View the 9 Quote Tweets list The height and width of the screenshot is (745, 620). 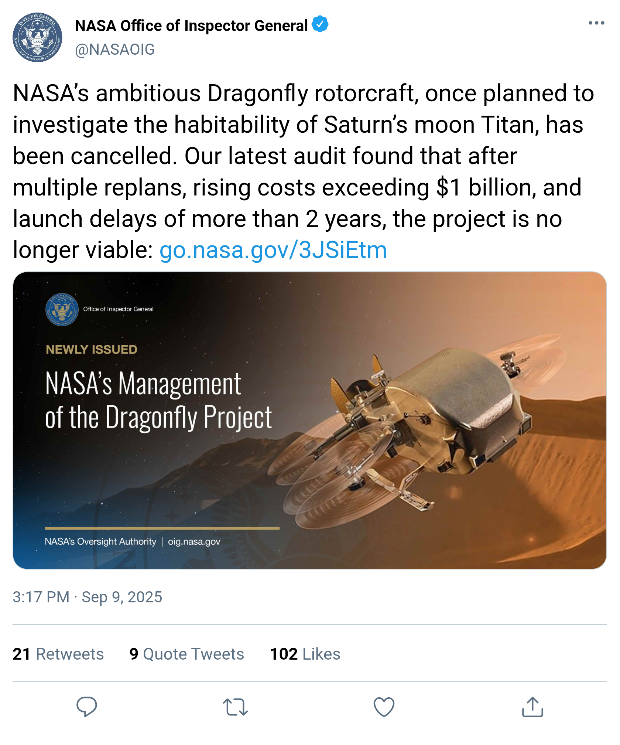[x=186, y=654]
